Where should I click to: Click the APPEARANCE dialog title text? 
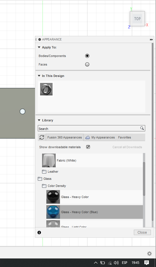[52, 39]
